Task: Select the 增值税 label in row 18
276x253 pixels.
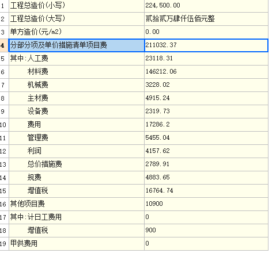Action: pos(77,231)
